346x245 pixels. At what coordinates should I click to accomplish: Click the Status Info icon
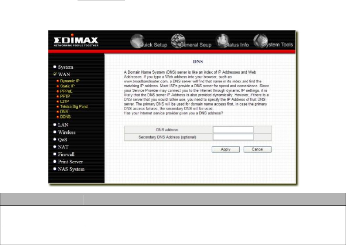[x=222, y=41]
